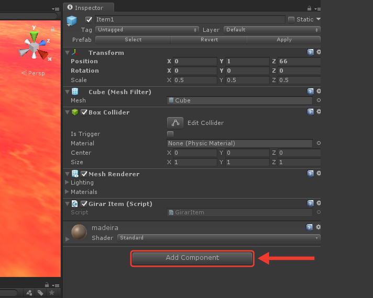This screenshot has width=373, height=298.
Task: Open Transform component gear settings
Action: click(x=319, y=52)
